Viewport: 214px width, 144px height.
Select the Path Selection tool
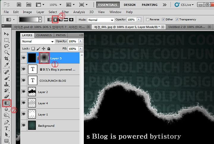(7, 135)
